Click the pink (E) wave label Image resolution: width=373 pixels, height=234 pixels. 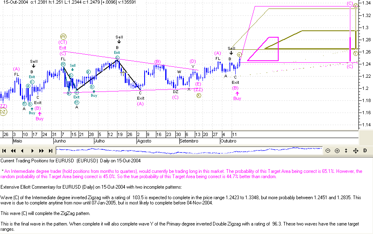(198, 84)
